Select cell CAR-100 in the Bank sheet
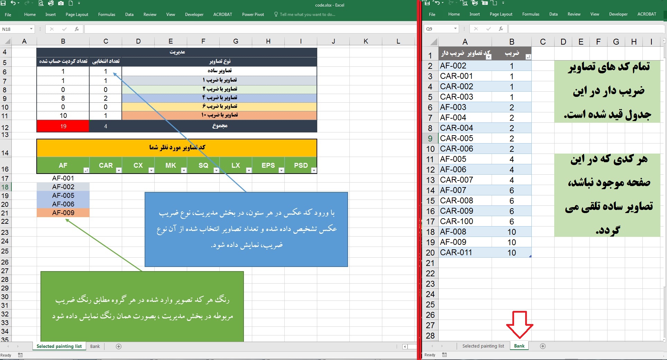This screenshot has width=667, height=360. pos(465,221)
